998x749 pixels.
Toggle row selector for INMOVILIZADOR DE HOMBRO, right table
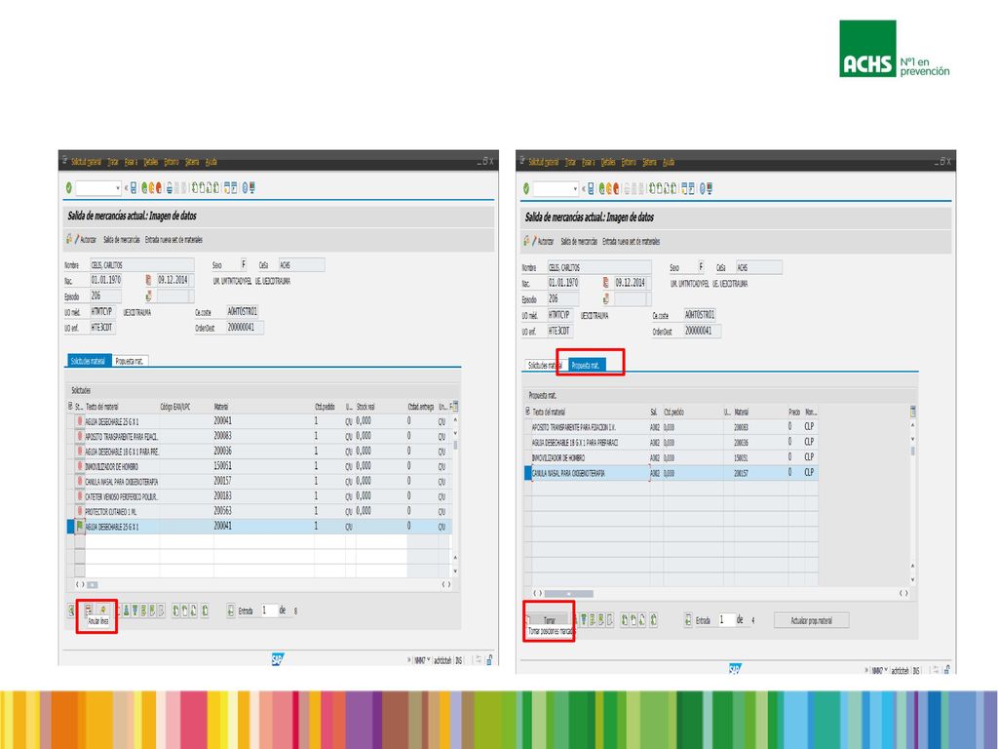(x=527, y=457)
